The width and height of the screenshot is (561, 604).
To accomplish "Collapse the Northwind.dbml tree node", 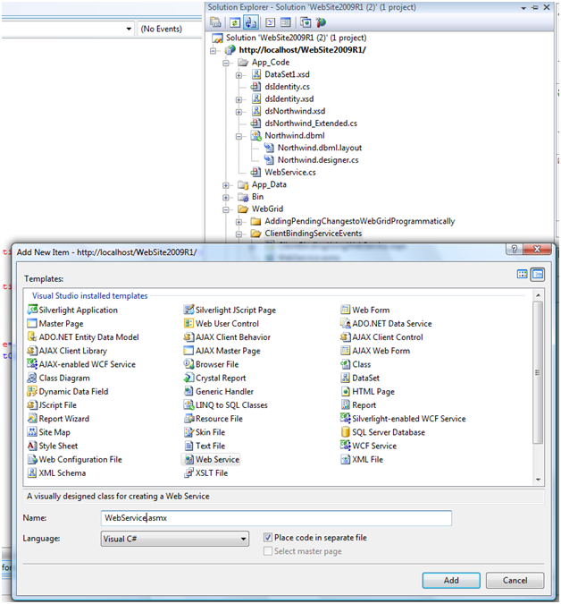I will (x=239, y=136).
